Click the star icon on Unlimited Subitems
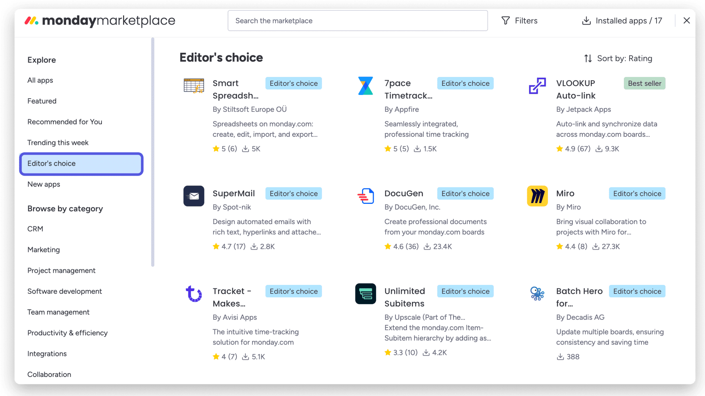Image resolution: width=705 pixels, height=396 pixels. (x=388, y=352)
